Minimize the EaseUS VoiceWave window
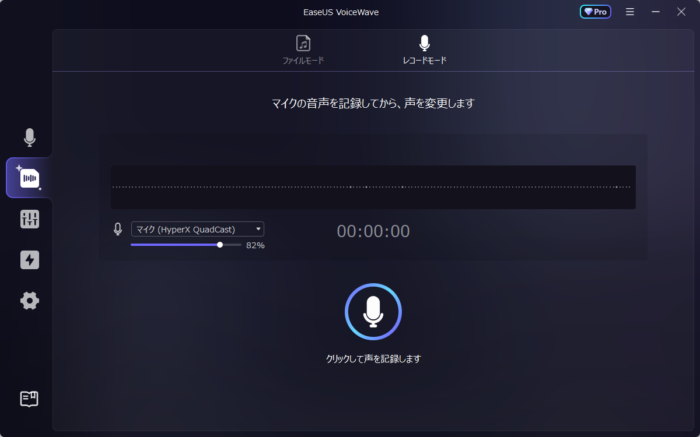700x437 pixels. [656, 12]
